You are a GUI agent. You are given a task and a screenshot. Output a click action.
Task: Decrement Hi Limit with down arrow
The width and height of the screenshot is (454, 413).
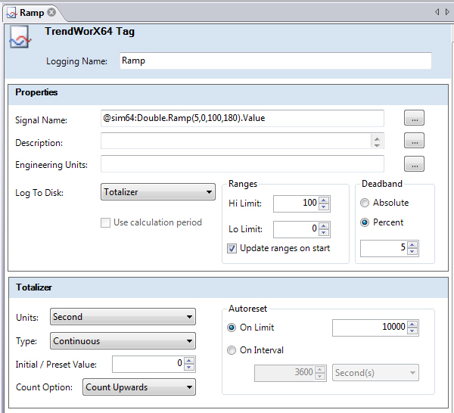click(324, 207)
